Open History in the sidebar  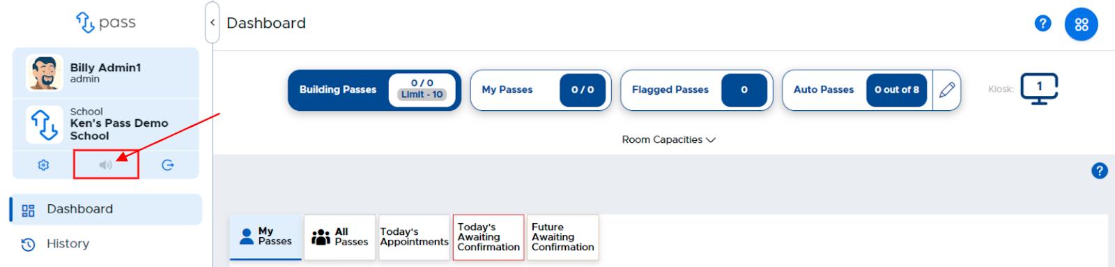(x=106, y=244)
